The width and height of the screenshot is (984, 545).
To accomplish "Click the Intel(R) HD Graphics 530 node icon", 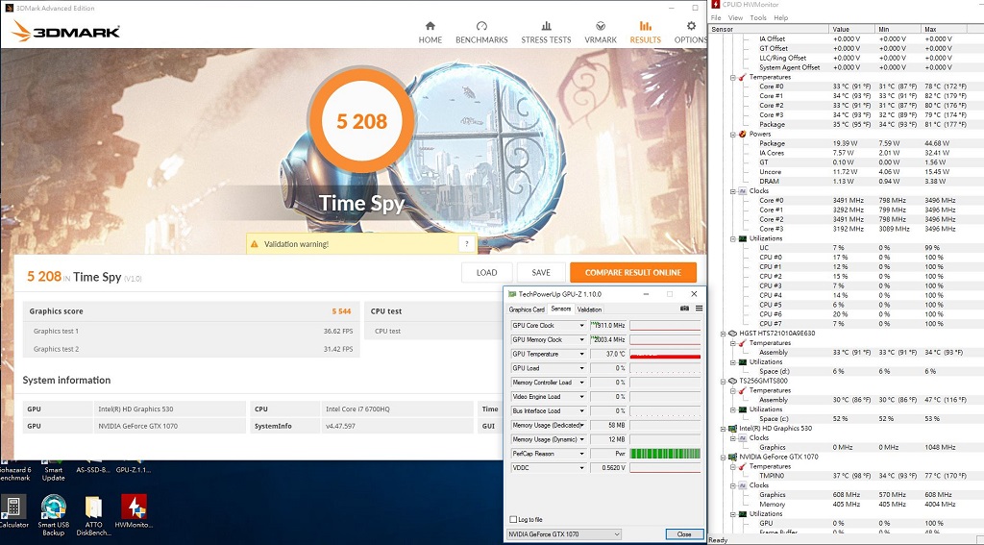I will (x=732, y=429).
